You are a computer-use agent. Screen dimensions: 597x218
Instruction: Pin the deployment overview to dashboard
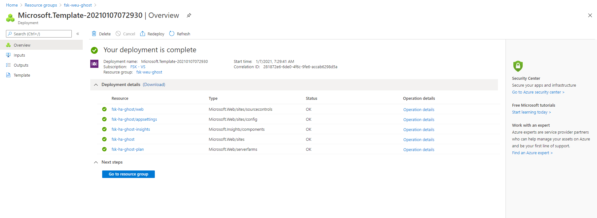tap(189, 15)
